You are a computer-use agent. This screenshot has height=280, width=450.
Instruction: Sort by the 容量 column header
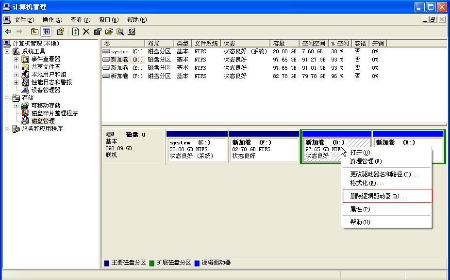point(284,44)
